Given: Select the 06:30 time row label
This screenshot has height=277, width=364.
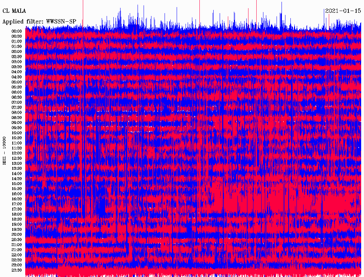Looking at the screenshot, I should (x=17, y=97).
